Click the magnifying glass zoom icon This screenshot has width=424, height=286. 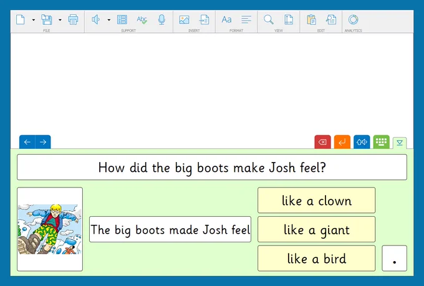pyautogui.click(x=269, y=20)
